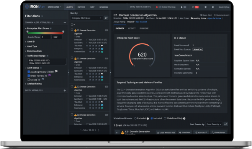Click the IronVue logo
This screenshot has width=252, height=149.
pos(35,7)
